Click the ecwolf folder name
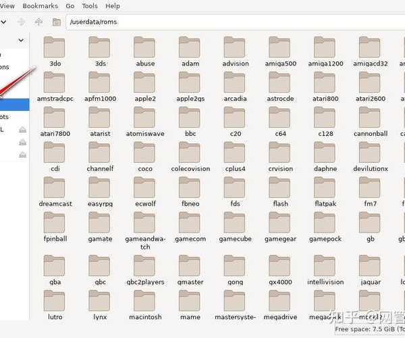405x338 pixels. [x=145, y=203]
